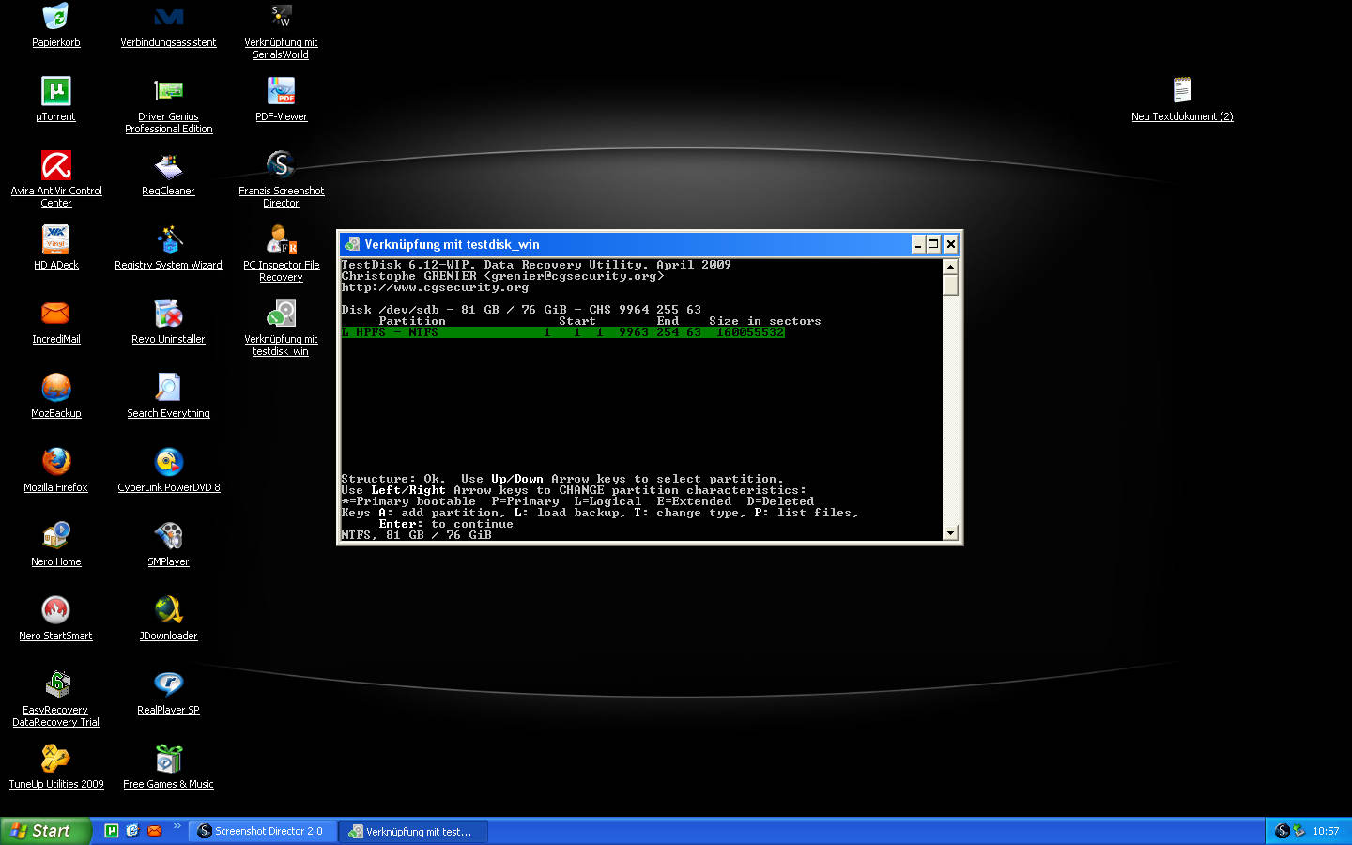Select Free Games & Music desktop icon
The width and height of the screenshot is (1352, 845).
pyautogui.click(x=168, y=759)
